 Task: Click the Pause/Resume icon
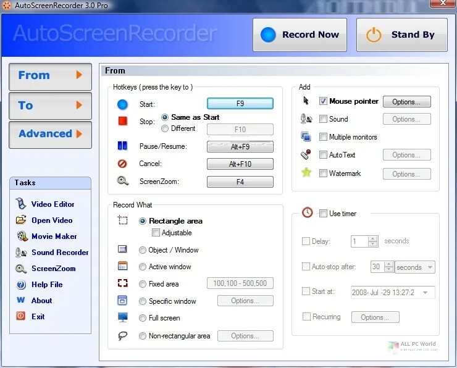click(122, 145)
